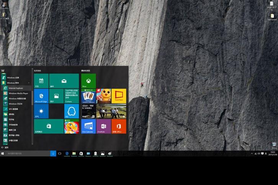Open the orange dragon game tile
The width and height of the screenshot is (278, 185).
tap(72, 126)
